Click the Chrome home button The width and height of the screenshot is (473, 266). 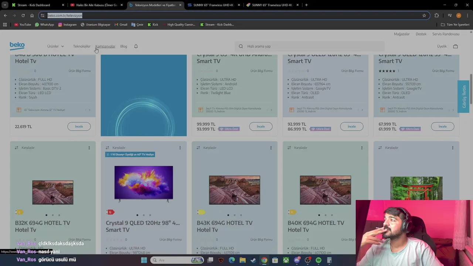[32, 16]
